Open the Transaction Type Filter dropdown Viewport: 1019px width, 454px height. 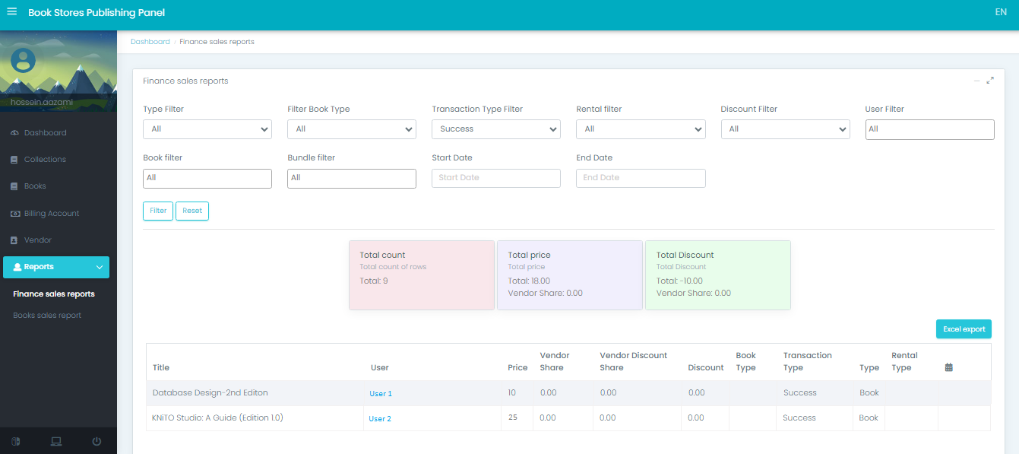pyautogui.click(x=495, y=129)
